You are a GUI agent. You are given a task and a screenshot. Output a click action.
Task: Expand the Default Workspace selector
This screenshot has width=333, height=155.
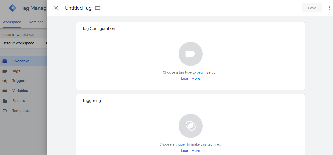24,43
